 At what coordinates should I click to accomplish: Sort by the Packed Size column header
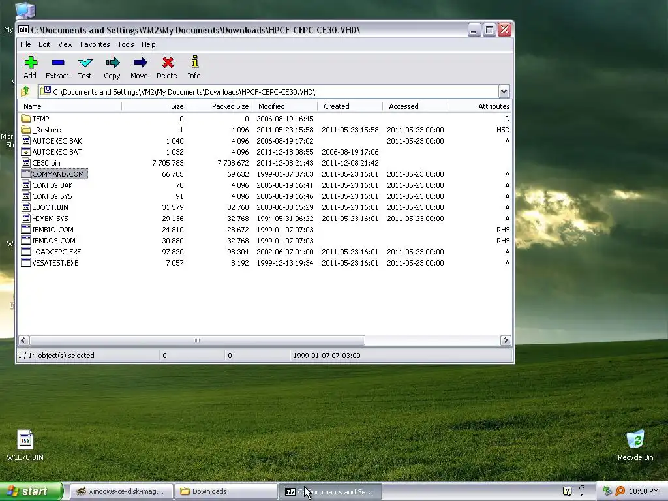coord(219,106)
